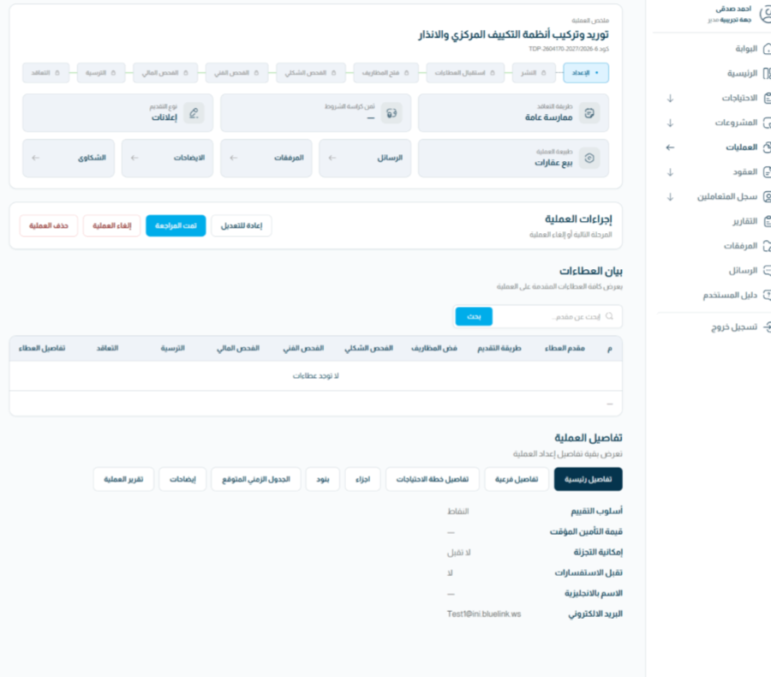Click the user profile avatar icon beside احمد صدقي
Image resolution: width=771 pixels, height=677 pixels.
click(x=765, y=15)
